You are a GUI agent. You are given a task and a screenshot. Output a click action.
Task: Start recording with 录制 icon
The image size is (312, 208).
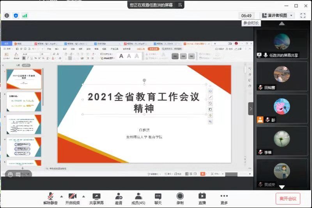click(180, 198)
